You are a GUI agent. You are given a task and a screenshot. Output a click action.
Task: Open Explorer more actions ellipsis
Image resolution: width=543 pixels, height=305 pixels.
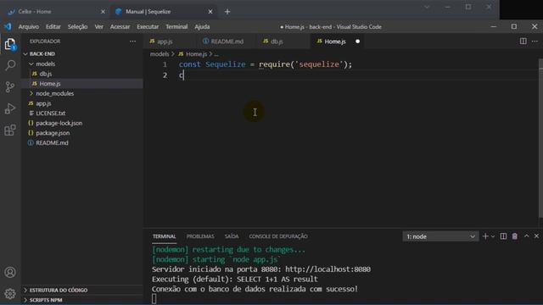132,42
